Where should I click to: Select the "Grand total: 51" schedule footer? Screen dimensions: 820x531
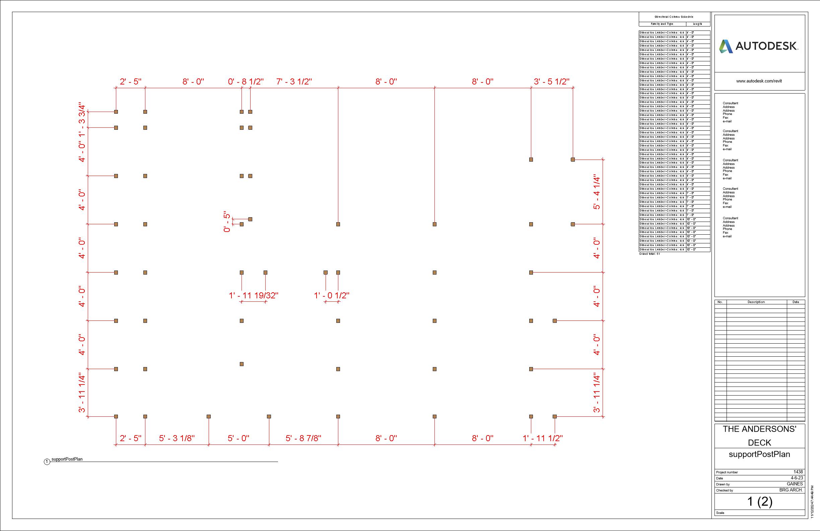coord(650,254)
